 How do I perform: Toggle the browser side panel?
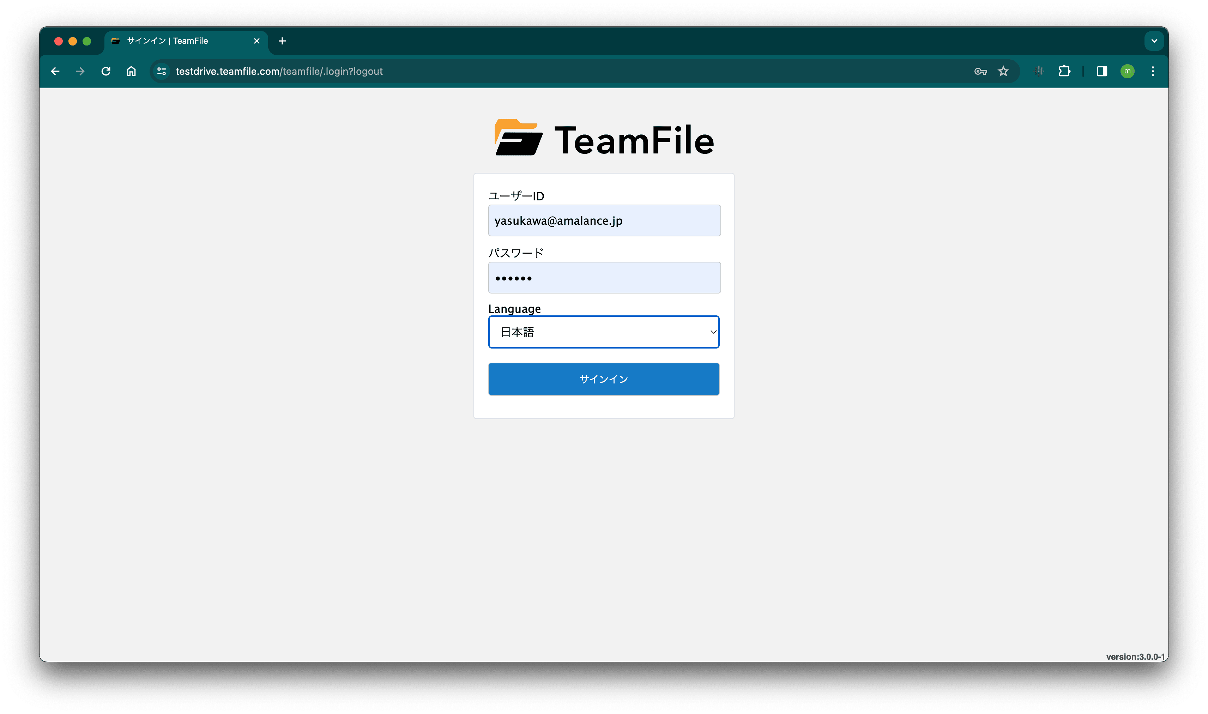tap(1102, 71)
